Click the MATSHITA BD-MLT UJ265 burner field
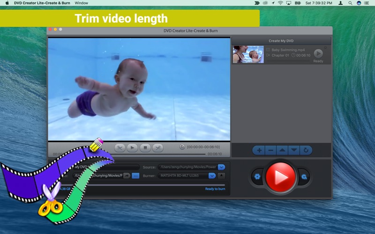 [183, 176]
